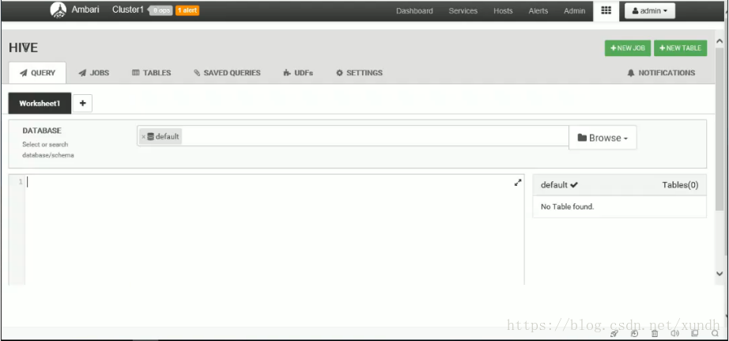Screen dimensions: 729x341
Task: Expand the query editor full screen
Action: point(518,183)
